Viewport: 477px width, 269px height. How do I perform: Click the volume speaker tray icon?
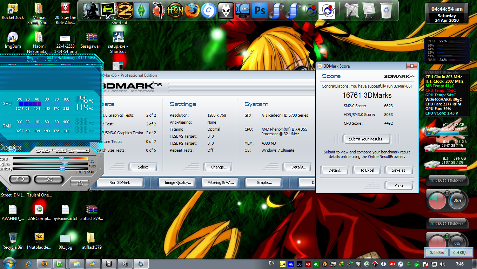click(x=443, y=264)
